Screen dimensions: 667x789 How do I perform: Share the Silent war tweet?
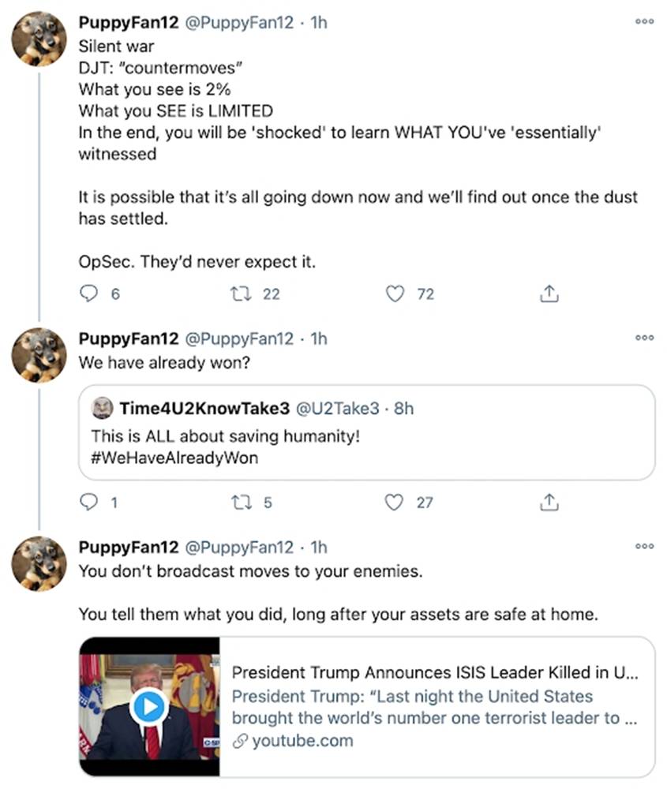click(549, 292)
